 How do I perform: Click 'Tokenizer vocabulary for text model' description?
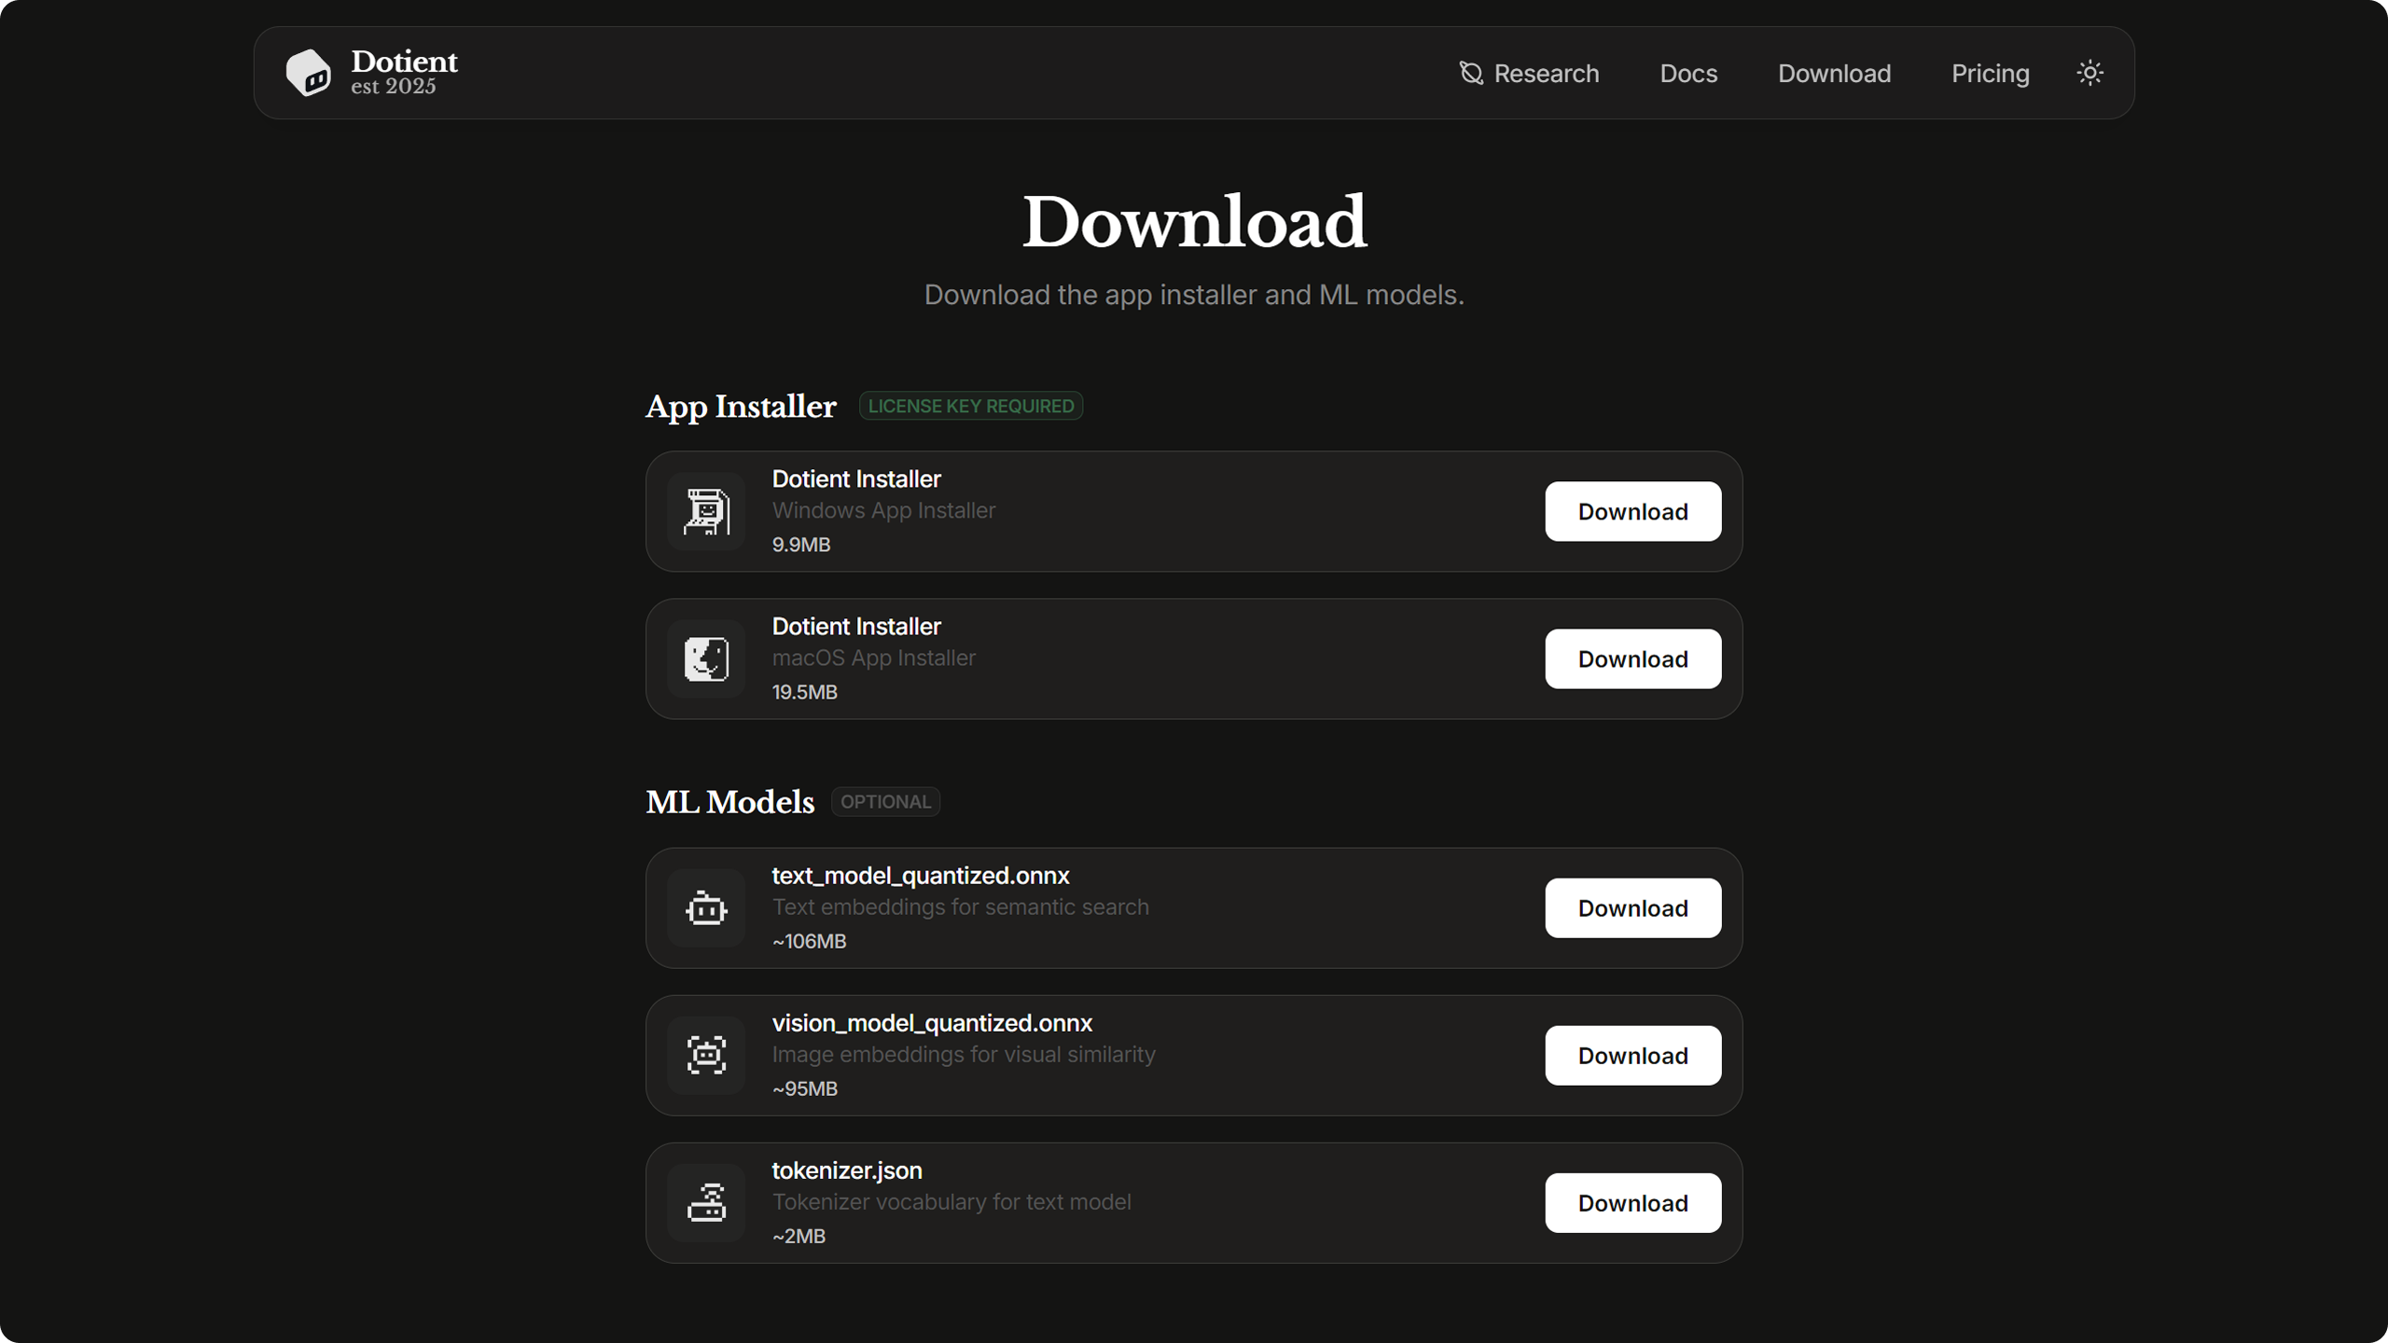pyautogui.click(x=951, y=1201)
